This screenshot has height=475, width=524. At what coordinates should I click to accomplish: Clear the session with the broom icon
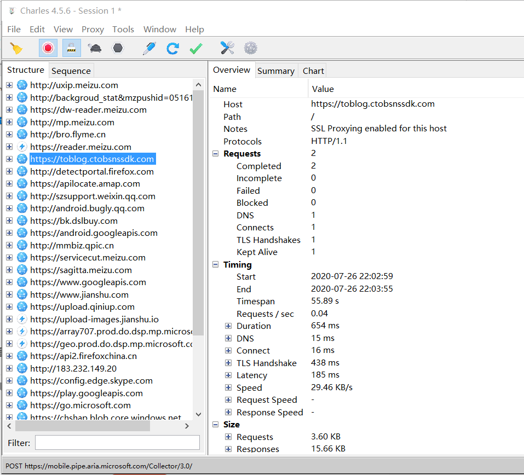(15, 48)
